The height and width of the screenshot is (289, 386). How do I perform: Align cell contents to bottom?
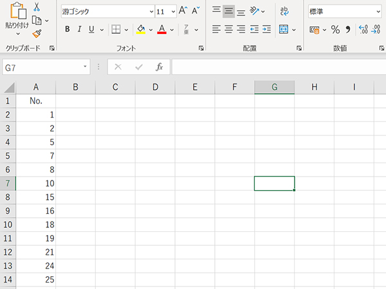[x=241, y=12]
